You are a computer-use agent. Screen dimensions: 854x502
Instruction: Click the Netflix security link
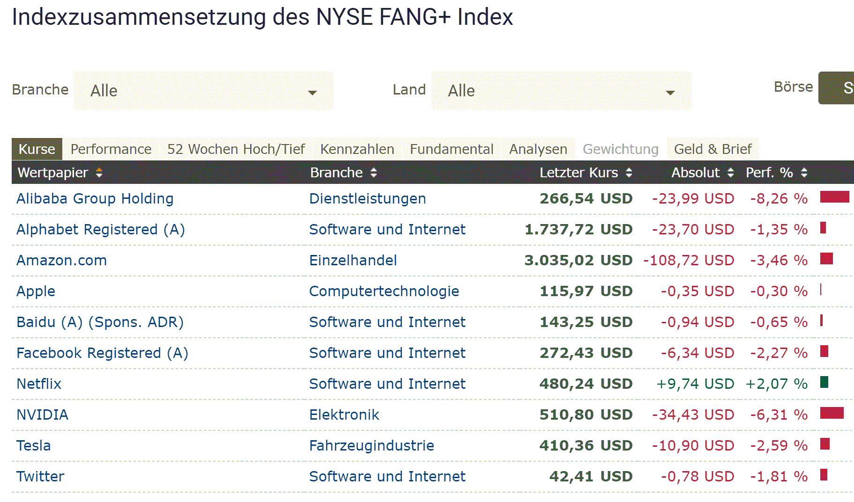[x=39, y=384]
